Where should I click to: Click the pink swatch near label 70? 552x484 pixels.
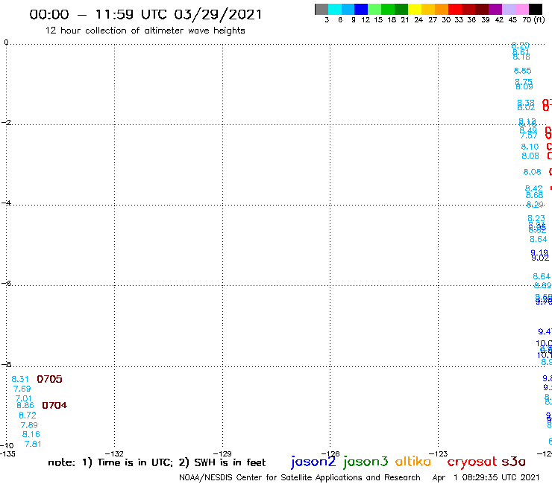[521, 9]
